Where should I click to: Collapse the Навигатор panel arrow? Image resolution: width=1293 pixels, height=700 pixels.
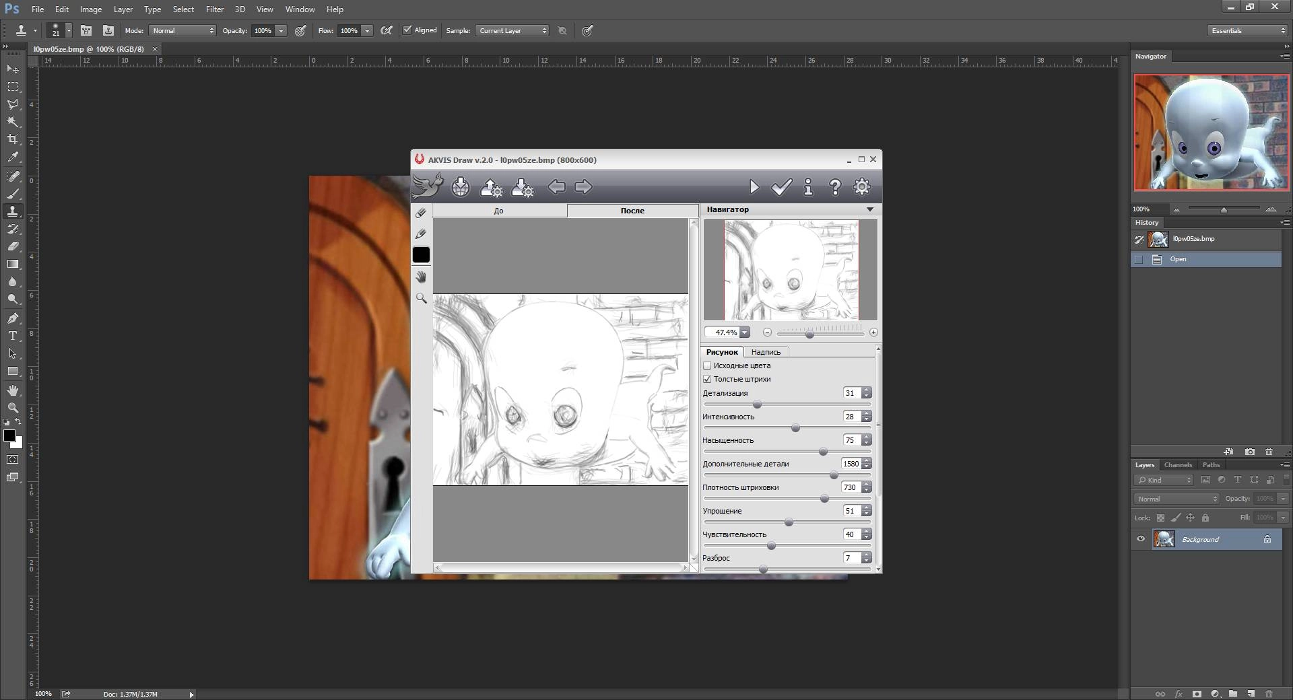[x=869, y=209]
